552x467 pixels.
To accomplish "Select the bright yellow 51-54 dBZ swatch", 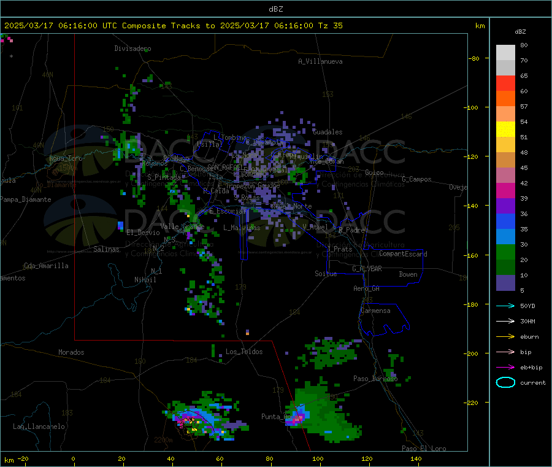I will [x=505, y=129].
